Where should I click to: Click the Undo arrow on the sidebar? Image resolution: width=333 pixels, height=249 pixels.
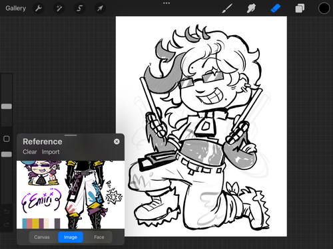coord(7,212)
